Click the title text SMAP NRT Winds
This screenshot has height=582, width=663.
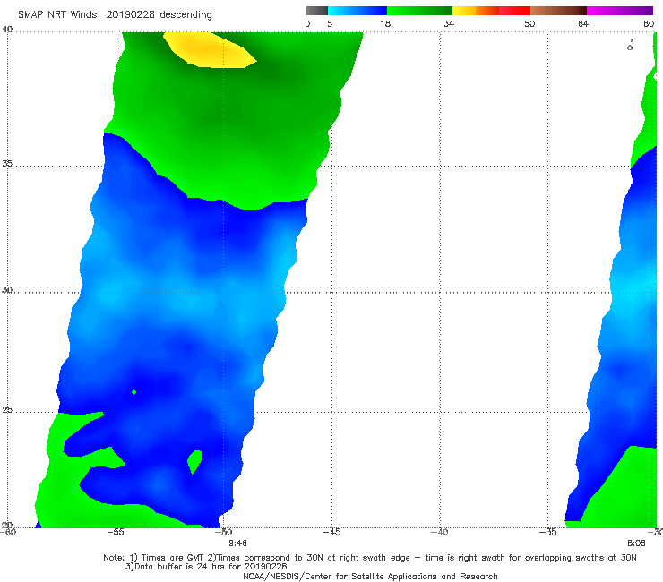coord(57,14)
